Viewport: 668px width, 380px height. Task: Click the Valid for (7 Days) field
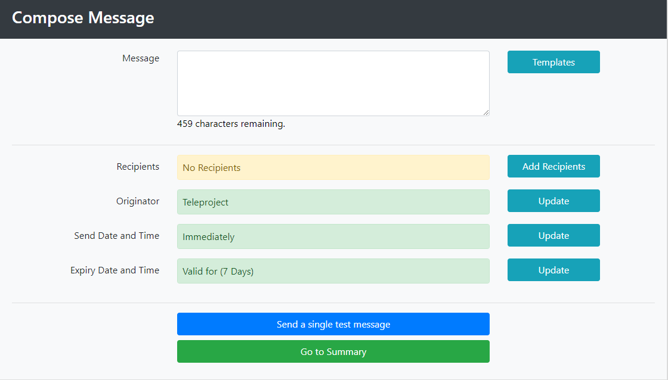coord(333,270)
